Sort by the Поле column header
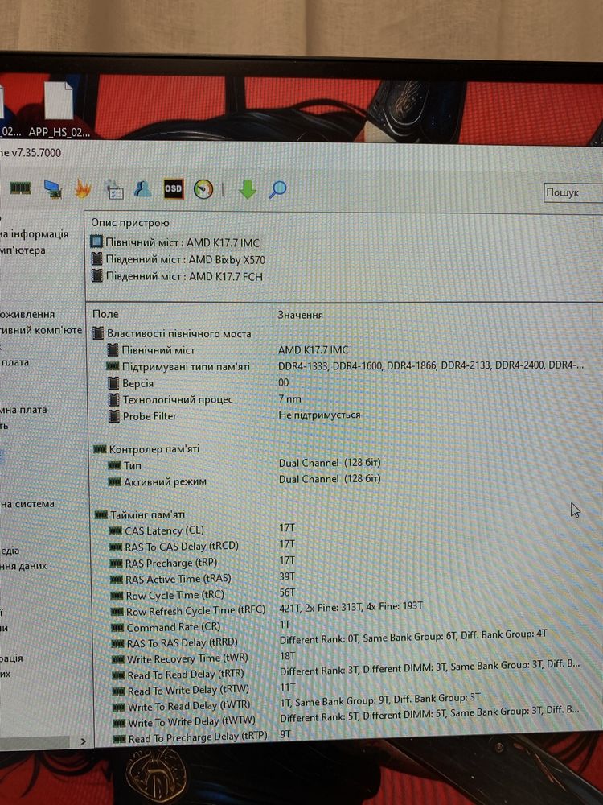The image size is (603, 805). (105, 314)
